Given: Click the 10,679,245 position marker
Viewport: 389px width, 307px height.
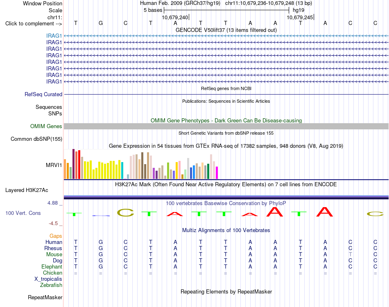Looking at the screenshot, I should [300, 17].
